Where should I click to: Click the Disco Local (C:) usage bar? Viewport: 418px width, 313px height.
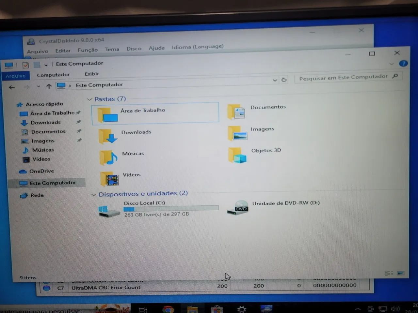pos(171,209)
